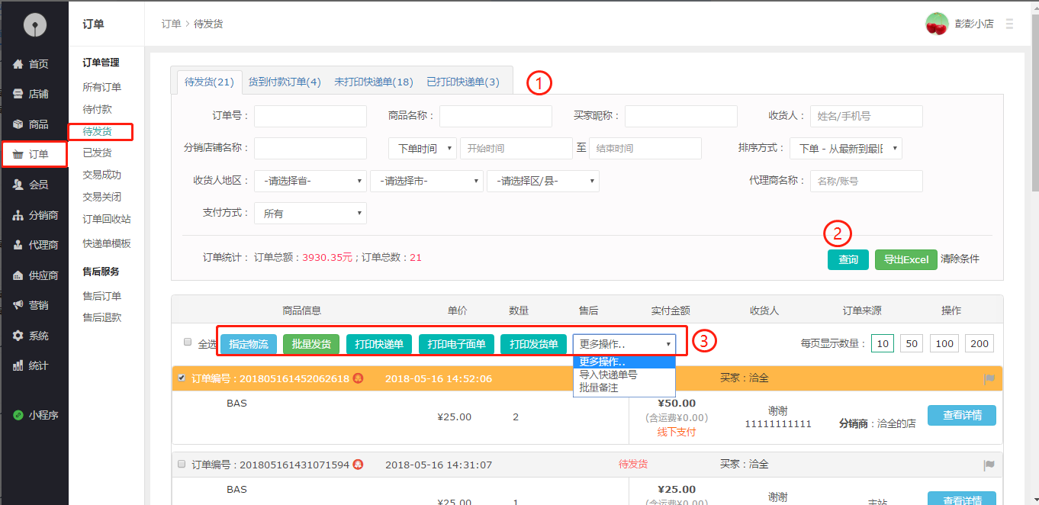Viewport: 1039px width, 505px height.
Task: Click the 查询 search button
Action: (x=848, y=259)
